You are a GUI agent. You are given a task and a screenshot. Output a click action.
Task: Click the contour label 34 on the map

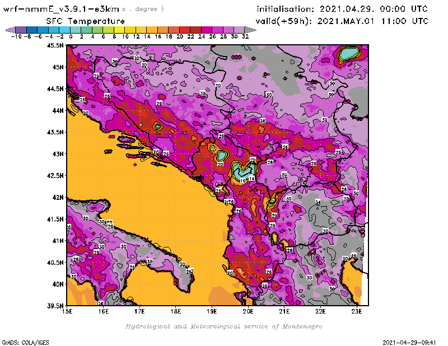pyautogui.click(x=318, y=202)
